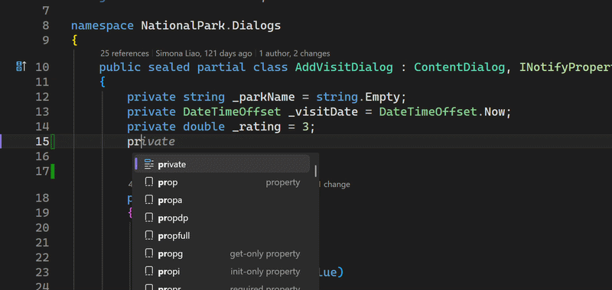Click the inheritance margin icon on line 10

tap(21, 66)
